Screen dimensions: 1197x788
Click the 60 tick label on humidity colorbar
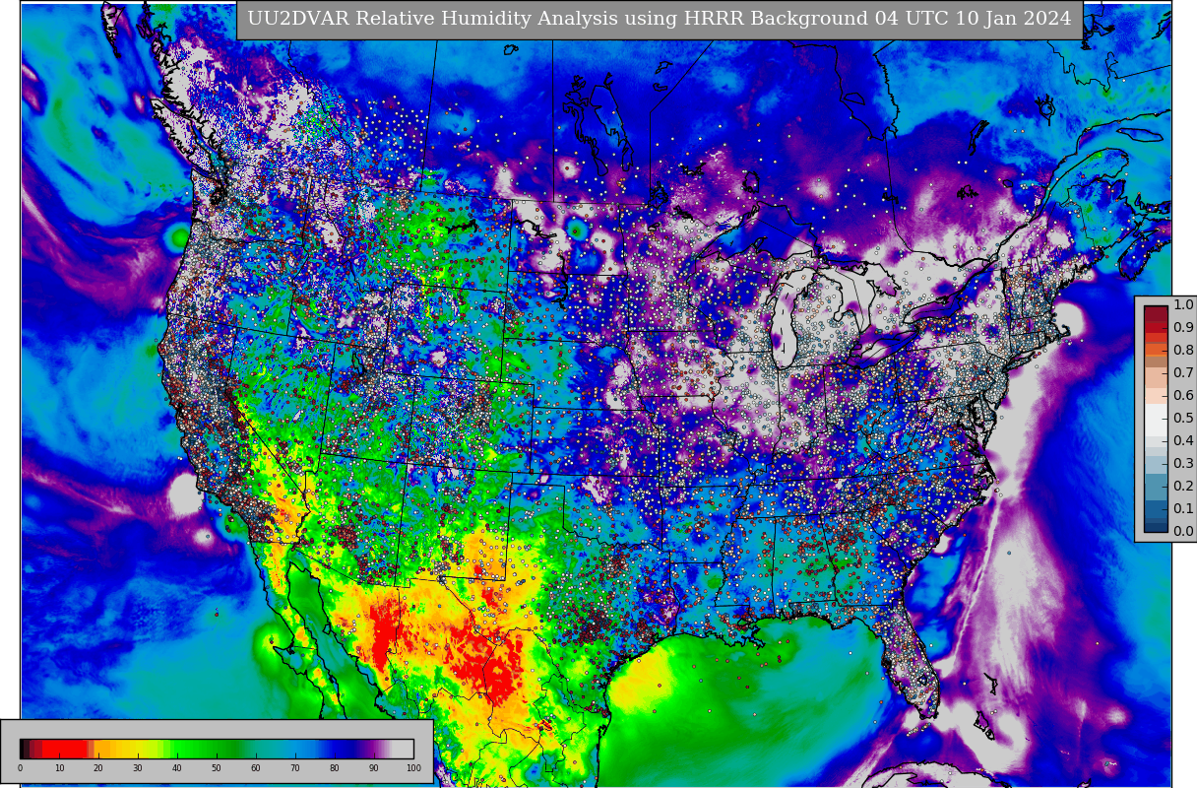256,768
